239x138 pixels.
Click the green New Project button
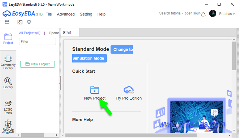tap(38, 64)
